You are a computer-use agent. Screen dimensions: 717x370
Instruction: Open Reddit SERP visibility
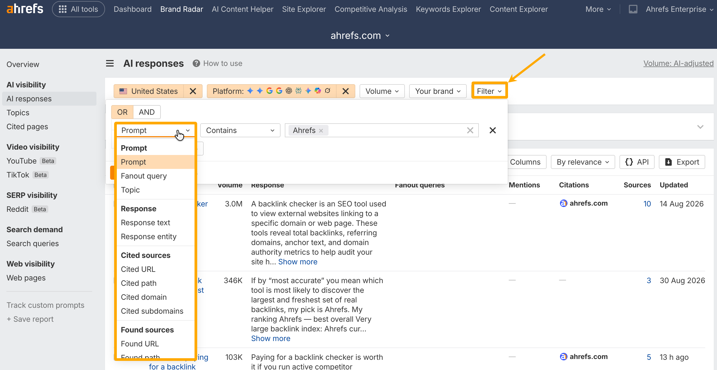[17, 209]
